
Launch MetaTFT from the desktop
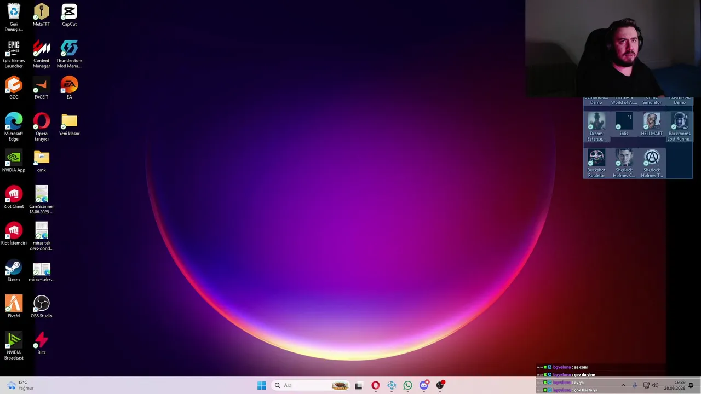(x=41, y=15)
